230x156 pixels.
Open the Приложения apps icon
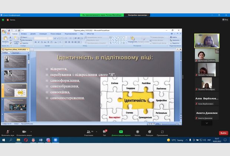[x=162, y=132]
